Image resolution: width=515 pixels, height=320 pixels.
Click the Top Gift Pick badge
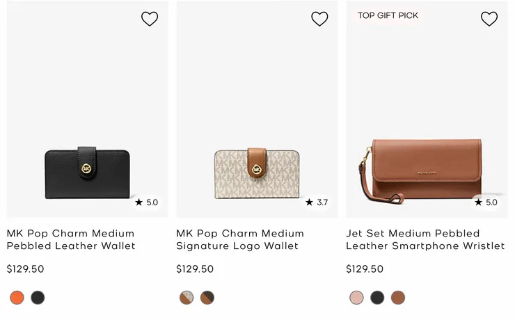point(388,15)
